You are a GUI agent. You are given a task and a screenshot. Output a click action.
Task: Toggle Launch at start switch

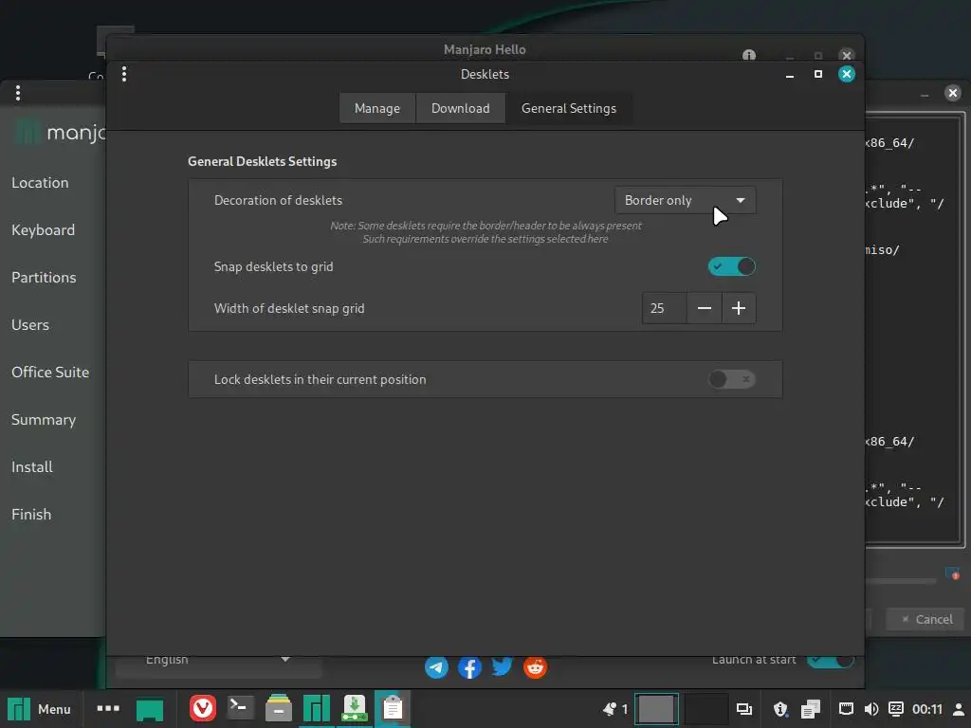tap(830, 661)
